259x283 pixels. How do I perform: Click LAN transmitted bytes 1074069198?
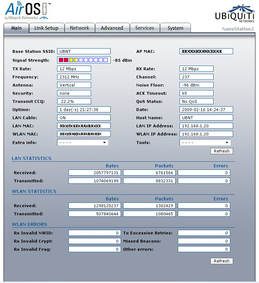pos(95,181)
